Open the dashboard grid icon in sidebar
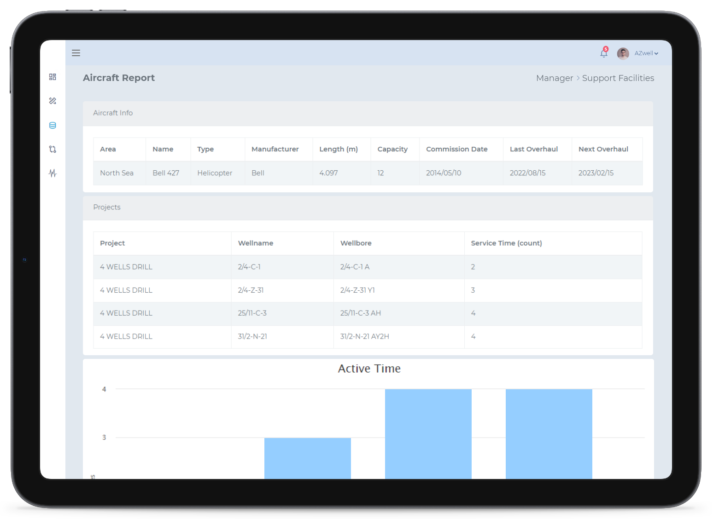The width and height of the screenshot is (713, 519). coord(53,77)
